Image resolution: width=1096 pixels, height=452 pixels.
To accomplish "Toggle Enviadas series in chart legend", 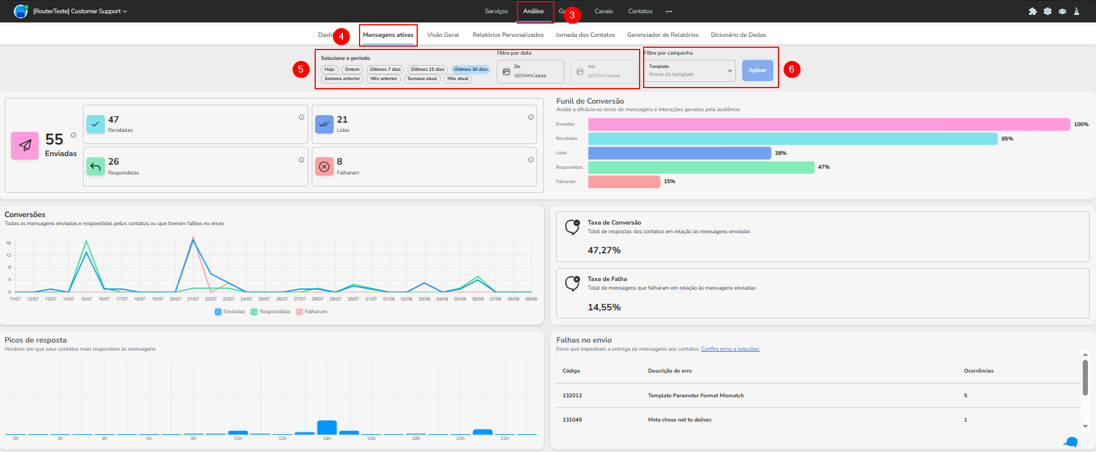I will point(230,312).
